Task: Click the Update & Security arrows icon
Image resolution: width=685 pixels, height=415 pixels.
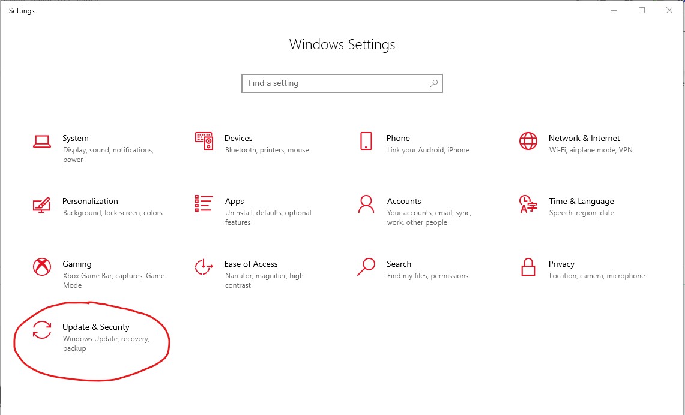Action: tap(42, 330)
